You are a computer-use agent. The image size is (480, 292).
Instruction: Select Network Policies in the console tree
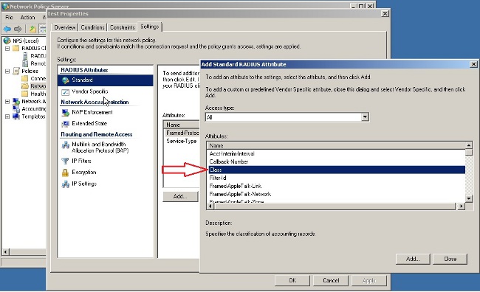pyautogui.click(x=38, y=86)
